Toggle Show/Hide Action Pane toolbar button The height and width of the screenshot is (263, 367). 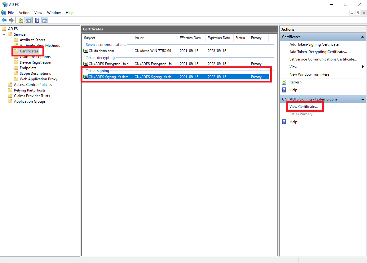click(45, 20)
